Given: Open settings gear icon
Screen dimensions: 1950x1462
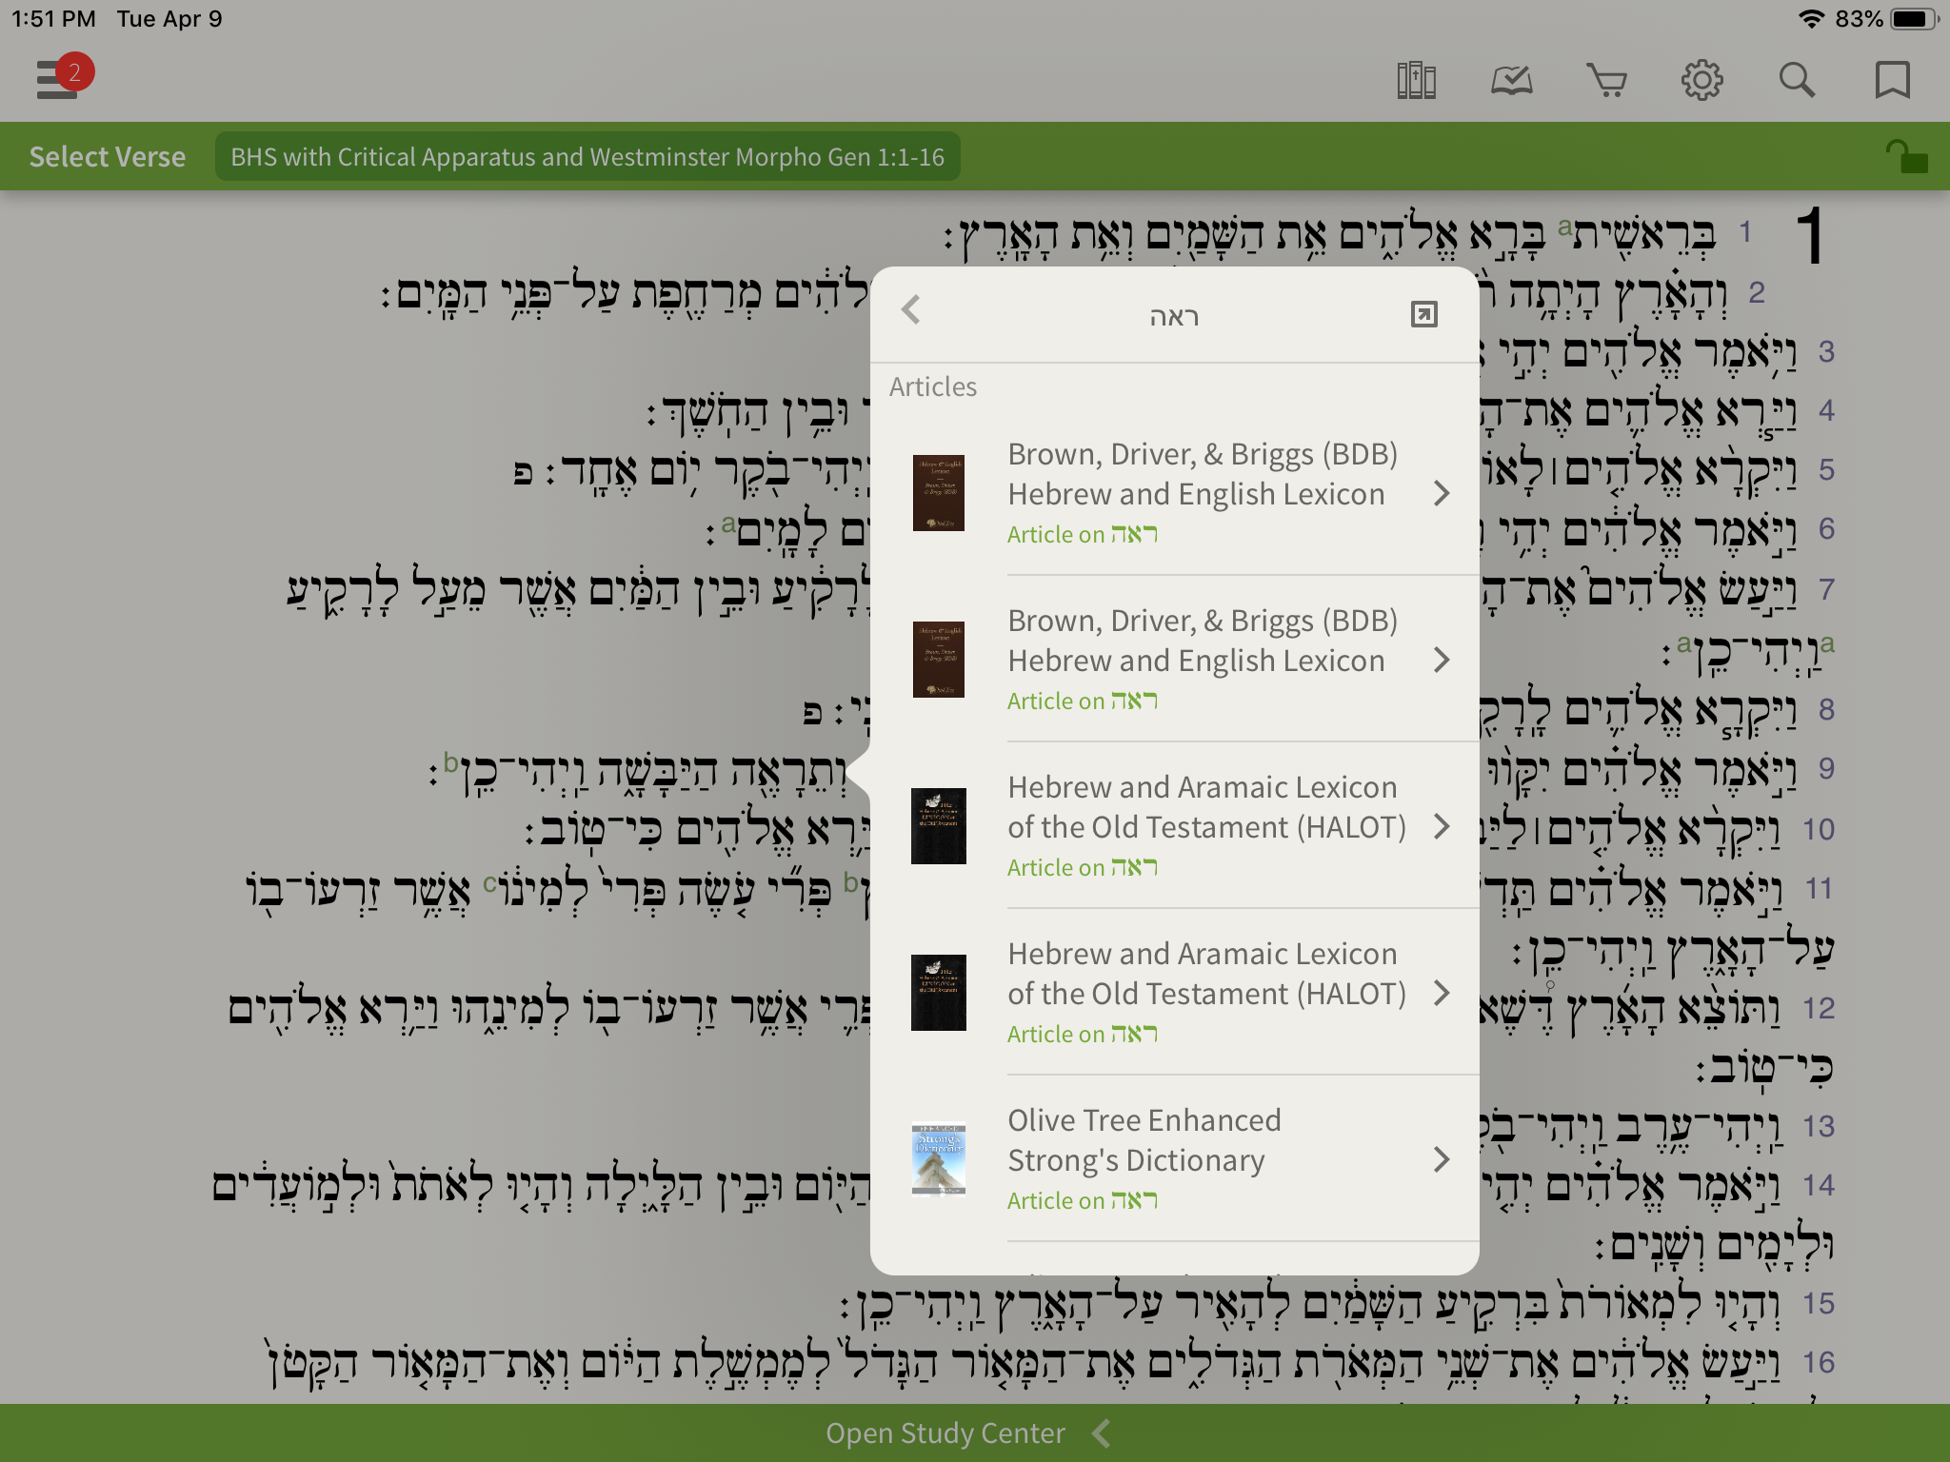Looking at the screenshot, I should click(x=1701, y=81).
